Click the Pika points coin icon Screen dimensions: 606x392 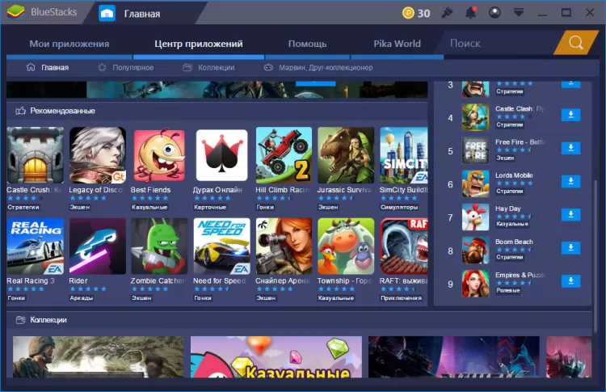[408, 13]
